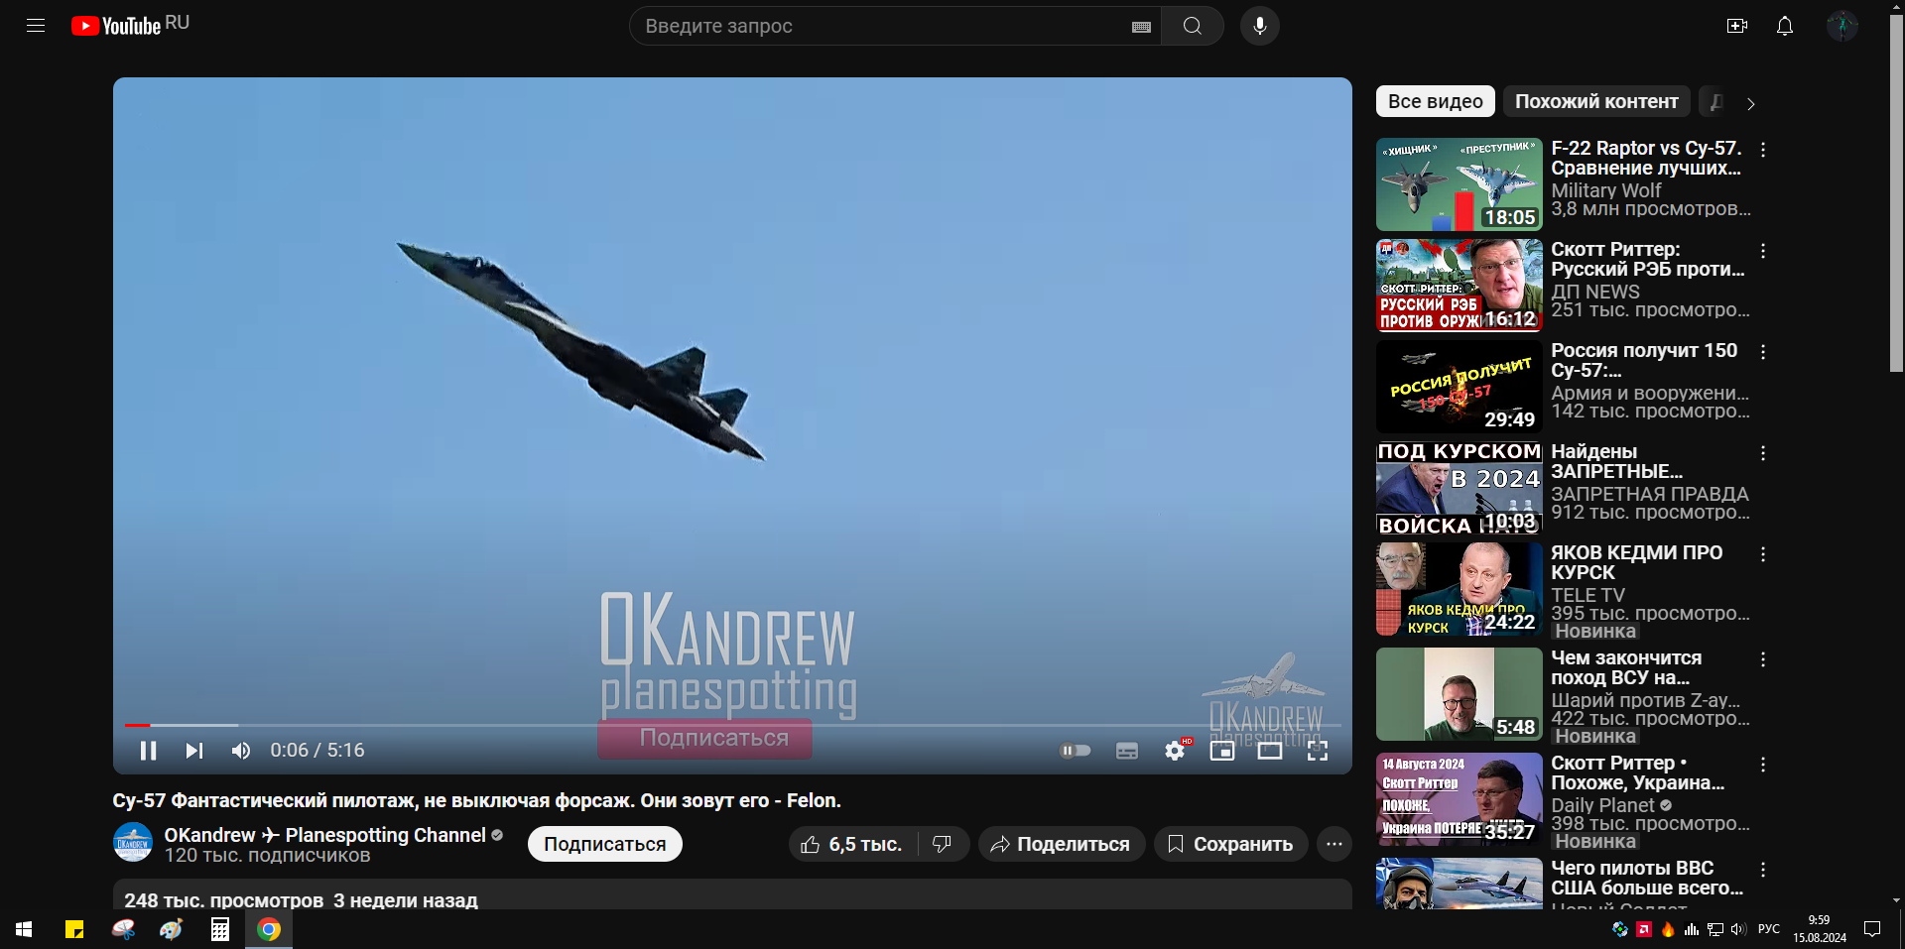Open menu for ЯКОВ КЕДМИ ПРО КУРСК
This screenshot has width=1905, height=949.
tap(1763, 554)
